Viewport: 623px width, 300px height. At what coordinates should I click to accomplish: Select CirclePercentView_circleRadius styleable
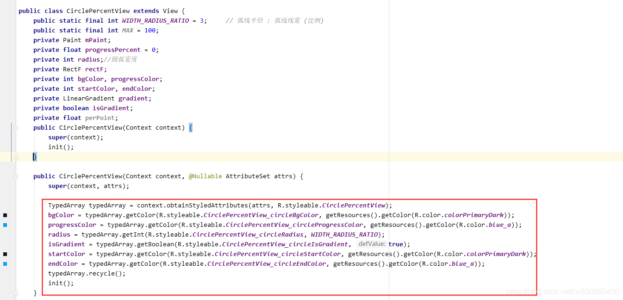pos(248,234)
